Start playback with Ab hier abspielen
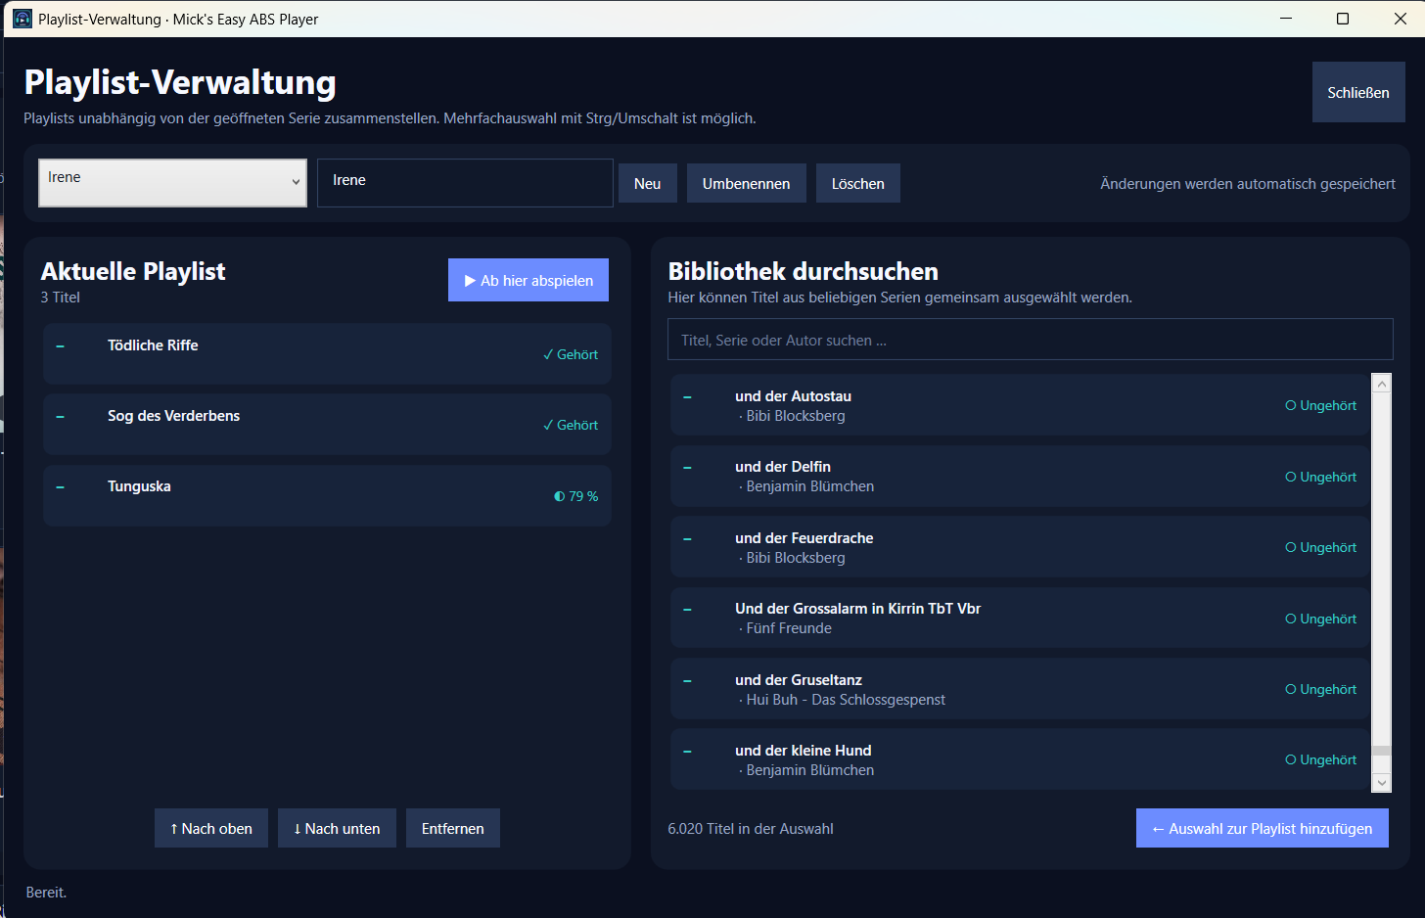 [529, 280]
